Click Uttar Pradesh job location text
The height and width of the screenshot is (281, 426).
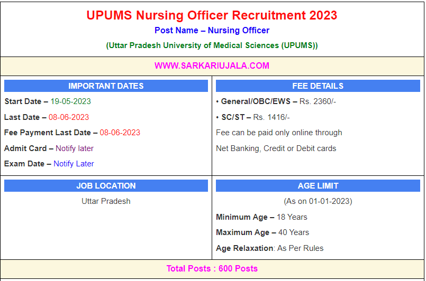click(x=106, y=201)
